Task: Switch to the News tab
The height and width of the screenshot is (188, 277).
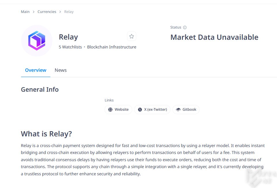Action: click(x=60, y=70)
